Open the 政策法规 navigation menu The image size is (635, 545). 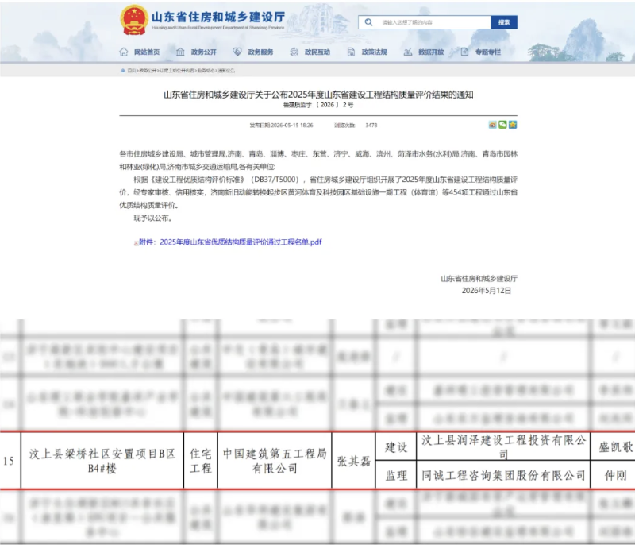374,52
